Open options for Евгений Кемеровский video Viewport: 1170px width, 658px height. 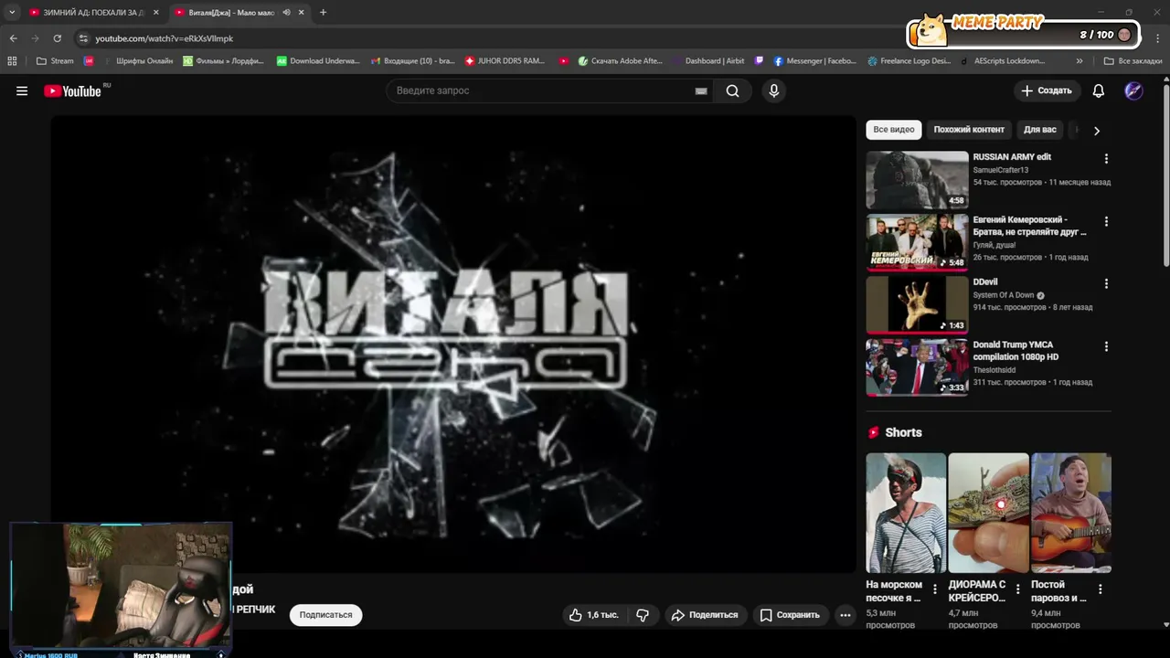(x=1106, y=221)
